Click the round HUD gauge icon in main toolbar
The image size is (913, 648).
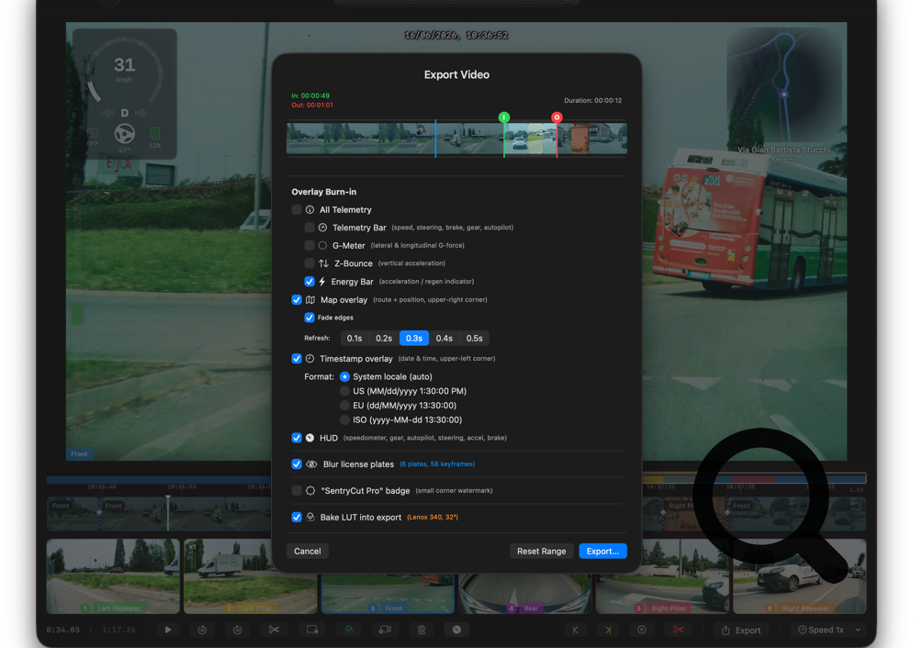457,630
